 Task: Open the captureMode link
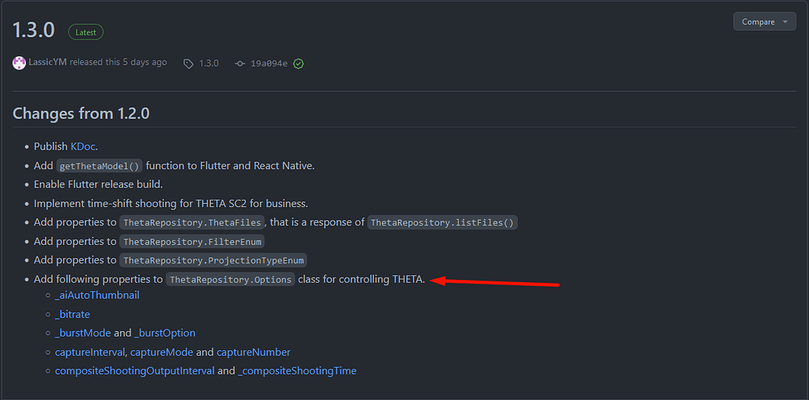coord(161,353)
